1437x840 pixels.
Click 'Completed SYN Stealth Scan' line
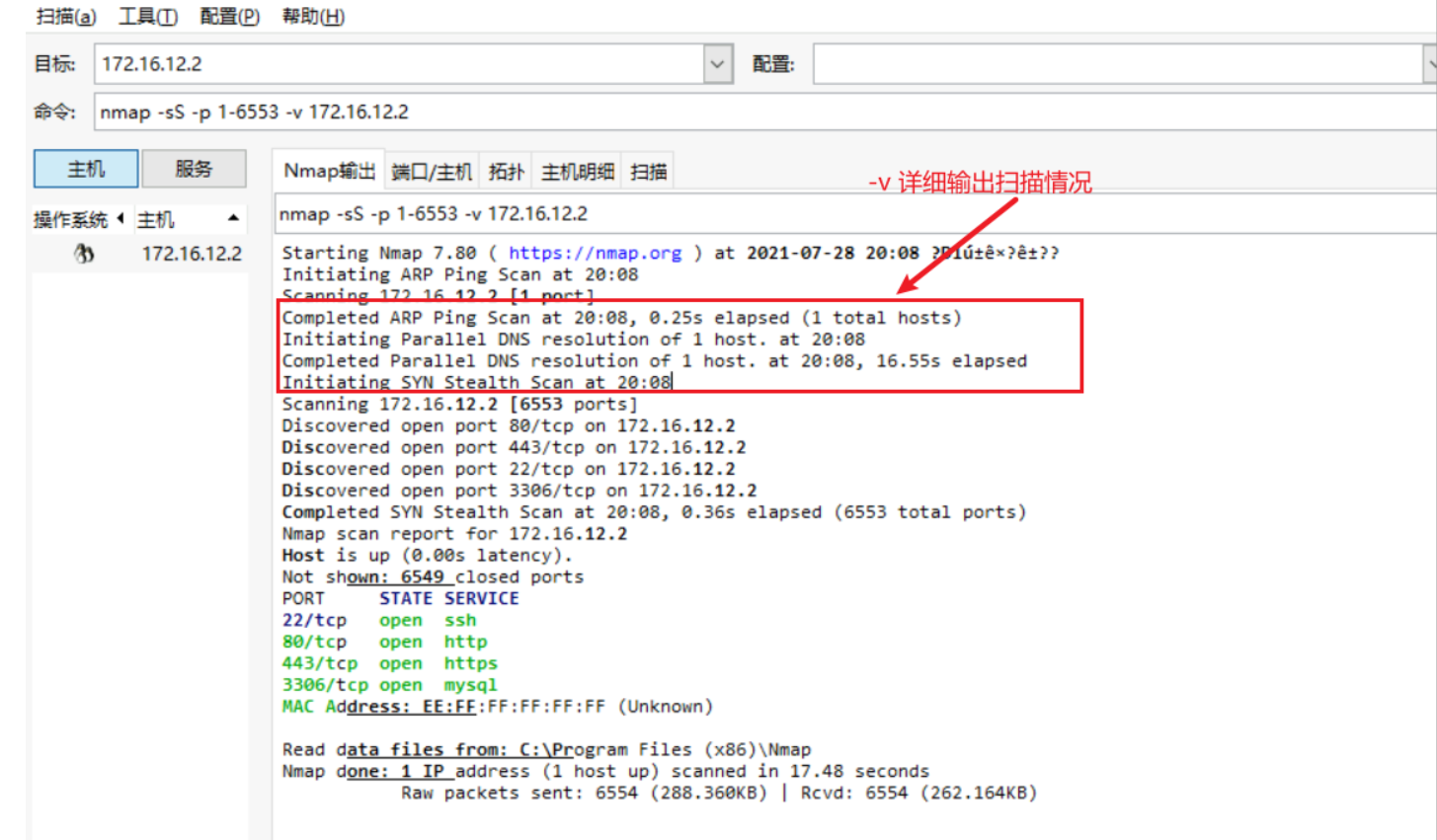click(x=654, y=512)
